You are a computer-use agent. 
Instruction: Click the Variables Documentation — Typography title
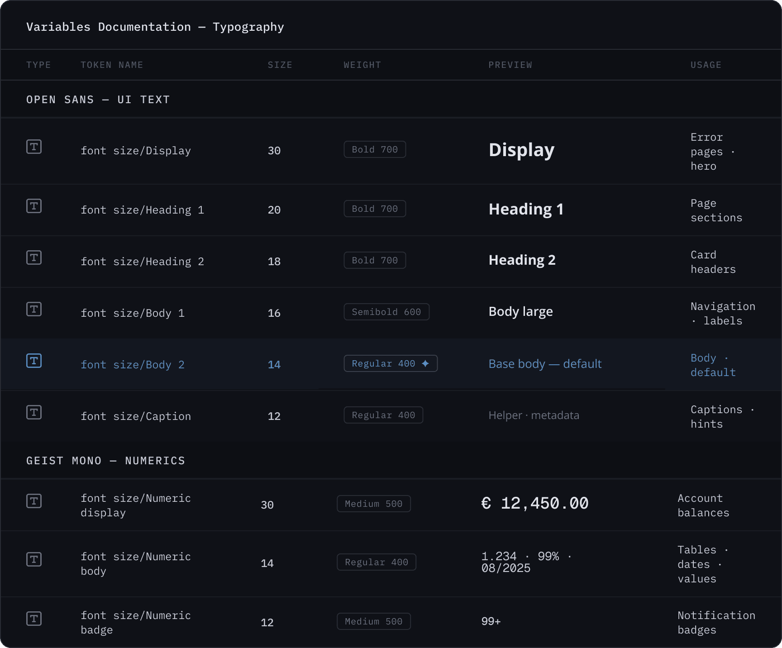pos(155,27)
